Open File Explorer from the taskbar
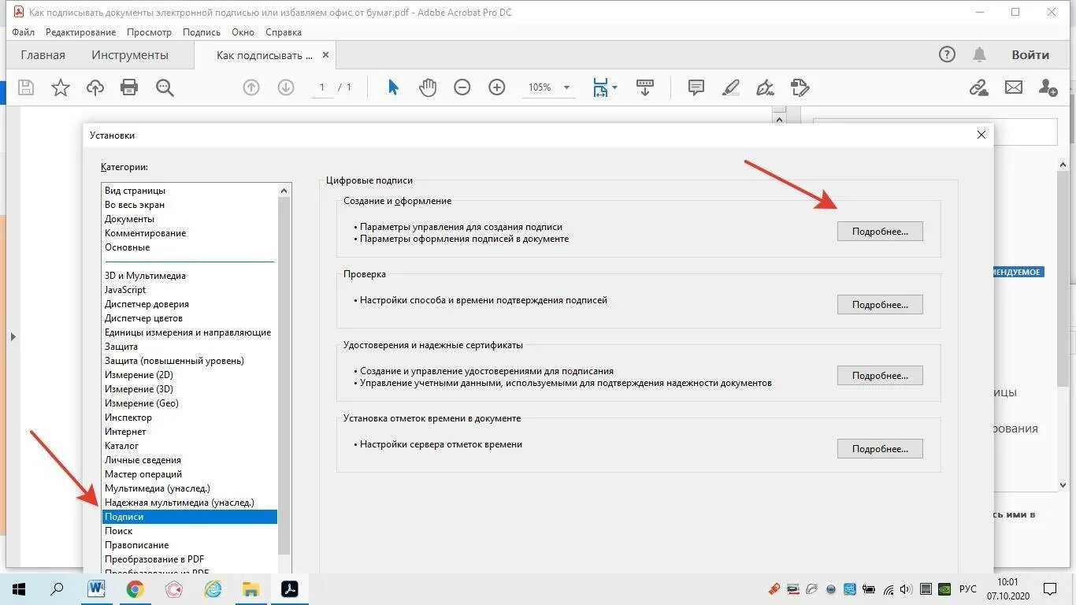 [250, 588]
